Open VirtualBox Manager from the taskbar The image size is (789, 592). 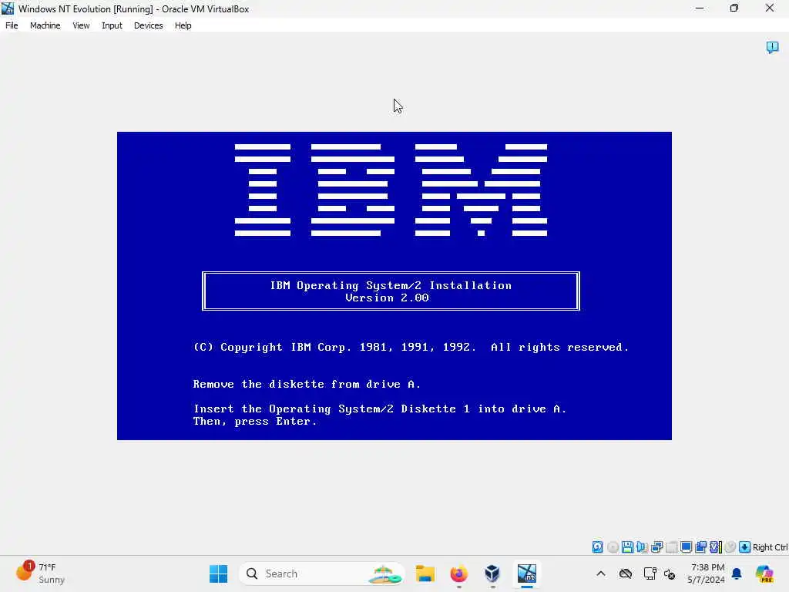tap(492, 573)
